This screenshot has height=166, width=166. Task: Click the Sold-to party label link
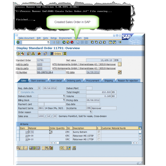point(22,64)
